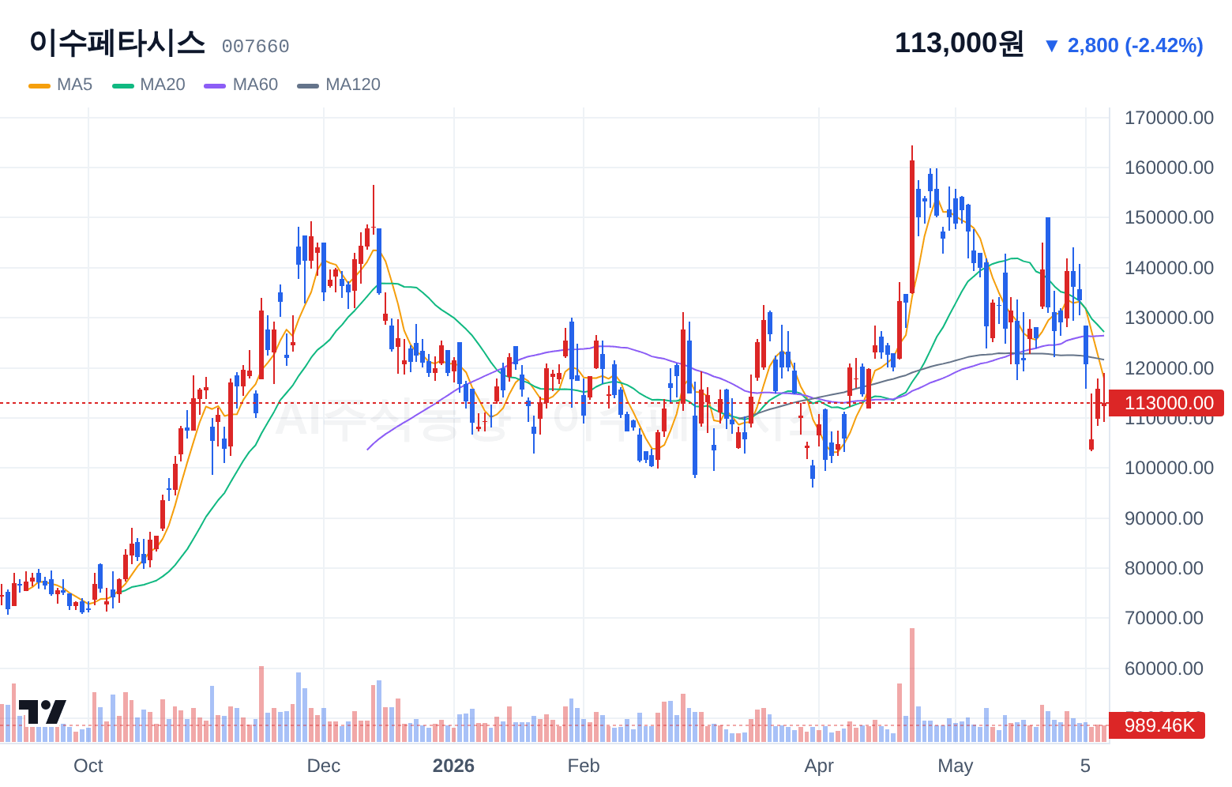Viewport: 1232px width, 787px height.
Task: Click the Oct label on the time axis
Action: [88, 766]
